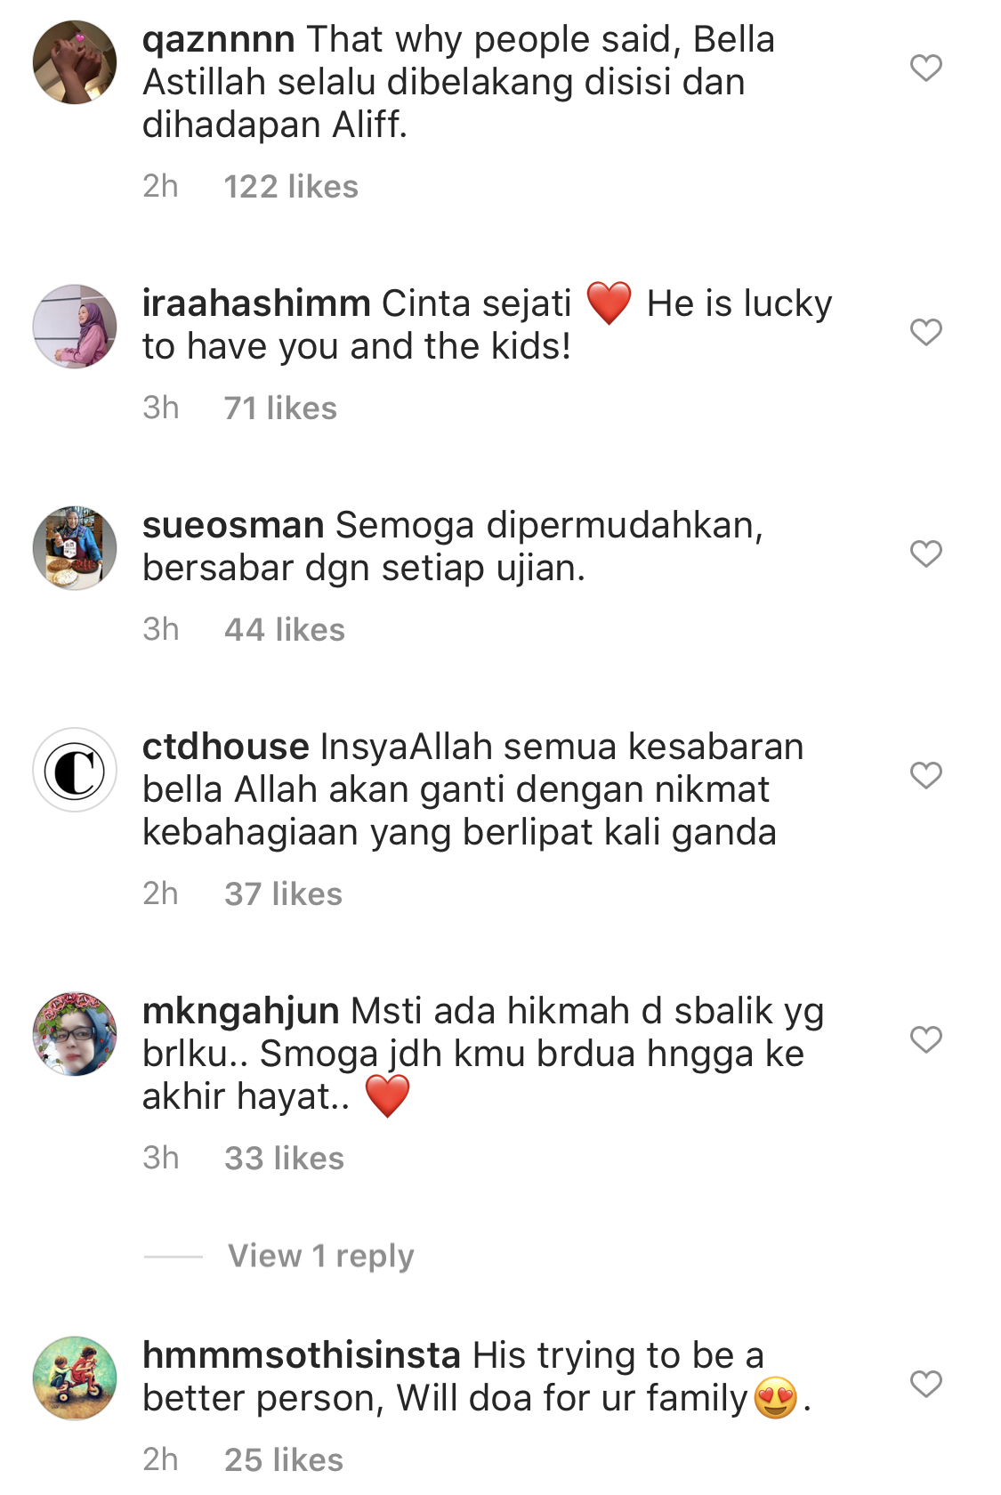
Task: Open the qaznnnn username link
Action: pos(219,41)
